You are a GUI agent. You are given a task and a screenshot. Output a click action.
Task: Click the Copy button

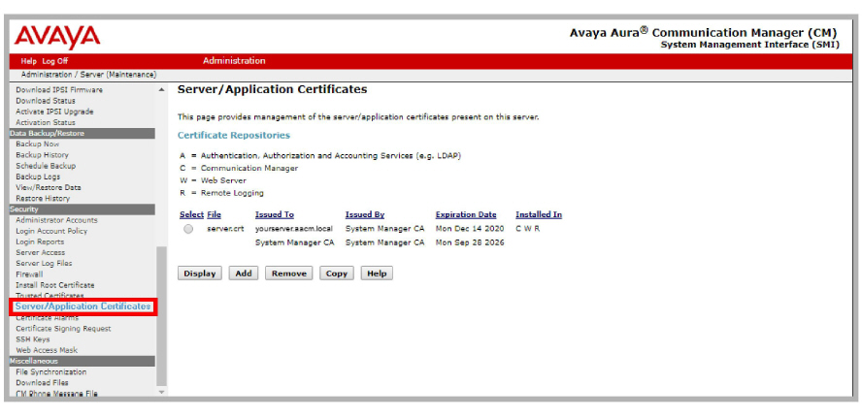click(337, 273)
